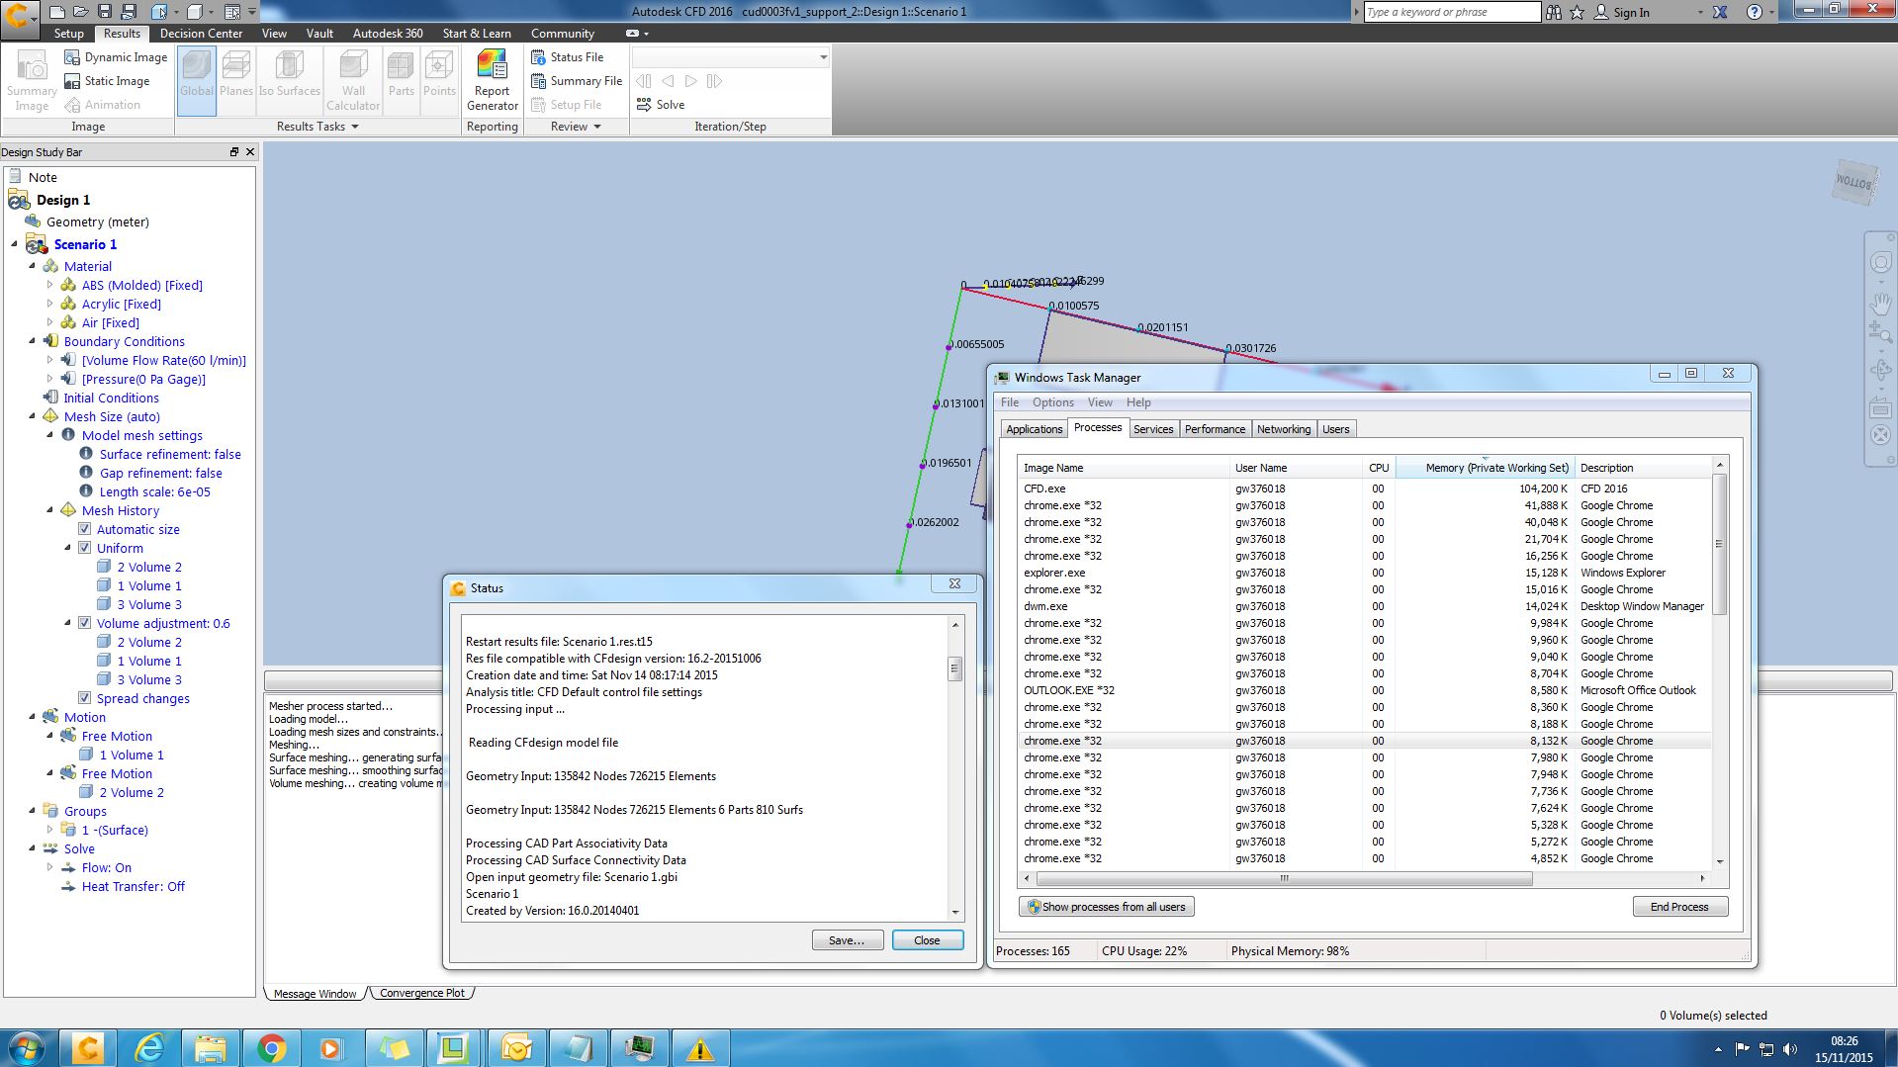This screenshot has width=1898, height=1067.
Task: Open the Summary File
Action: tap(577, 81)
